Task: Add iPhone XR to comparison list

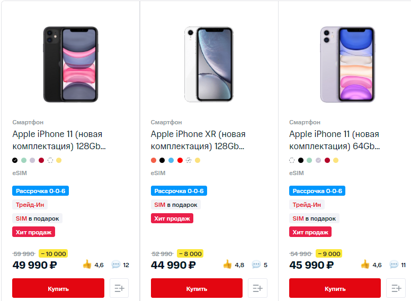Action: [258, 288]
